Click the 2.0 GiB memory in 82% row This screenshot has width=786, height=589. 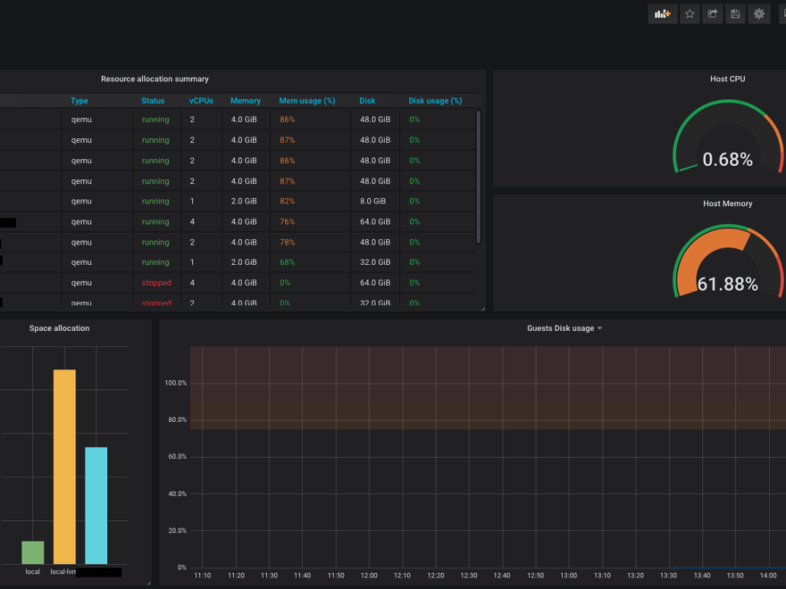244,202
